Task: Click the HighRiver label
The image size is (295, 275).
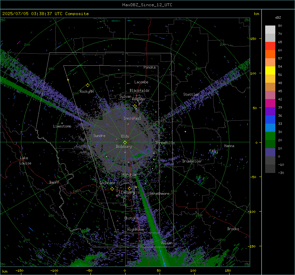Action: click(x=136, y=230)
